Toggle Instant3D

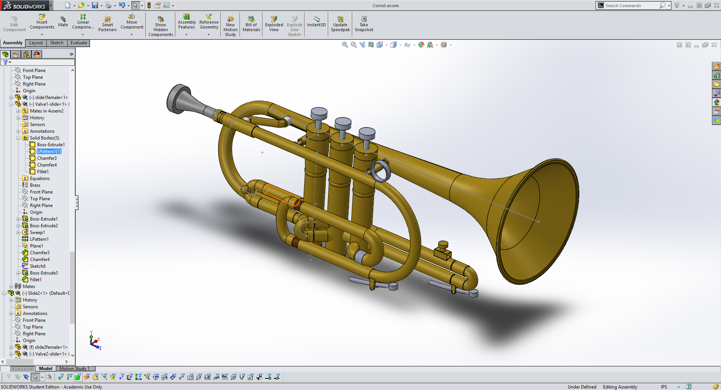coord(317,22)
